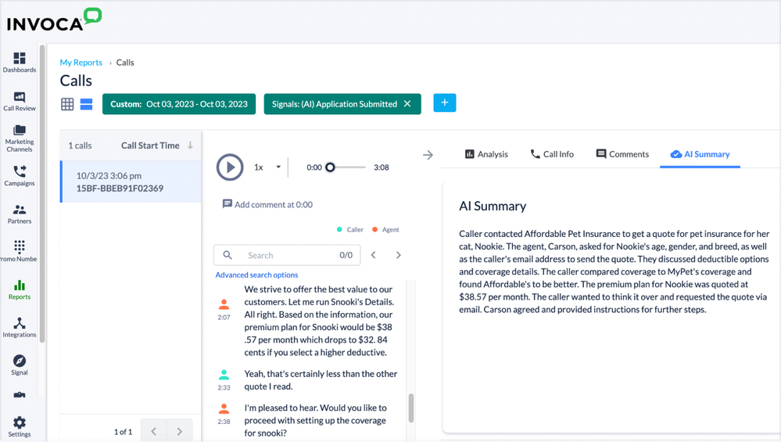
Task: Add a new filter with plus button
Action: tap(444, 103)
